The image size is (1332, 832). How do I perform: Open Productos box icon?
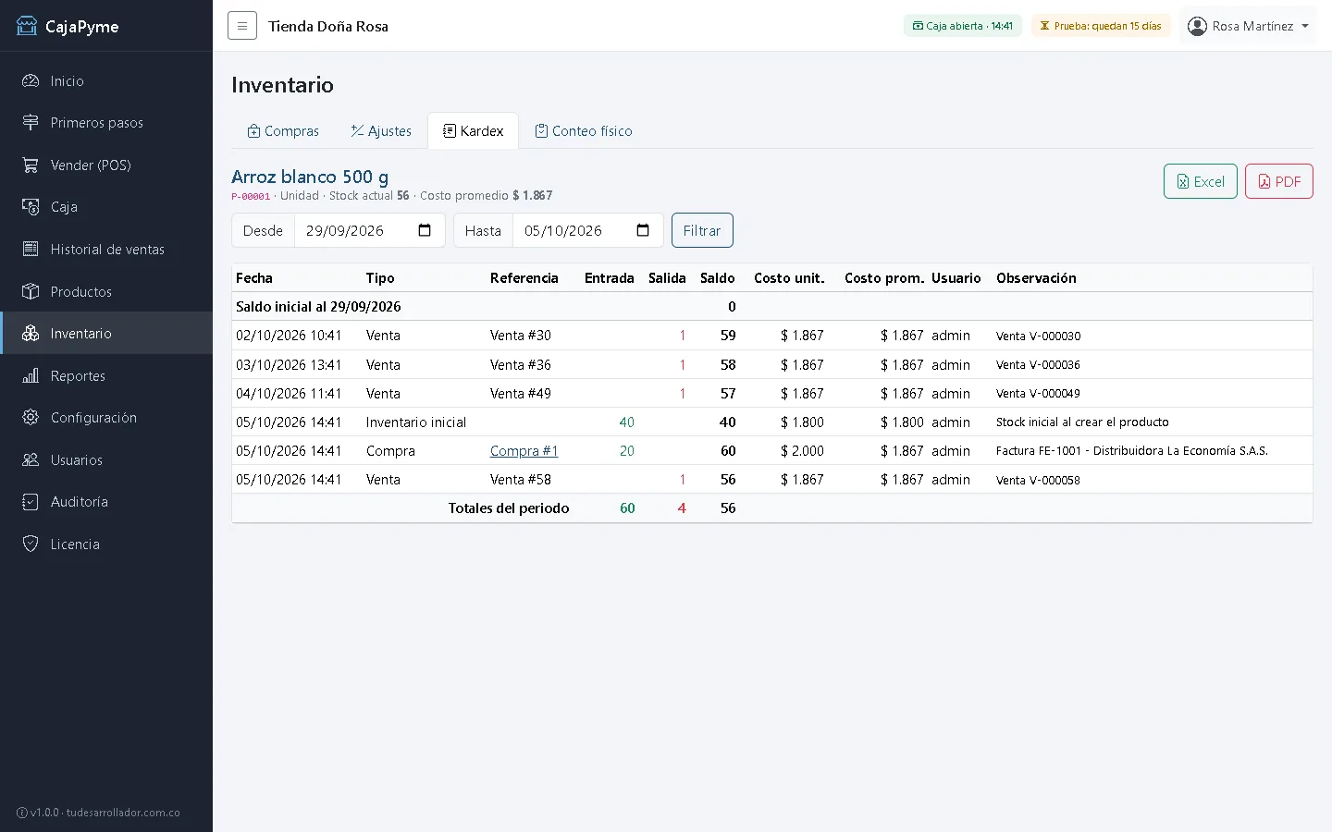31,291
